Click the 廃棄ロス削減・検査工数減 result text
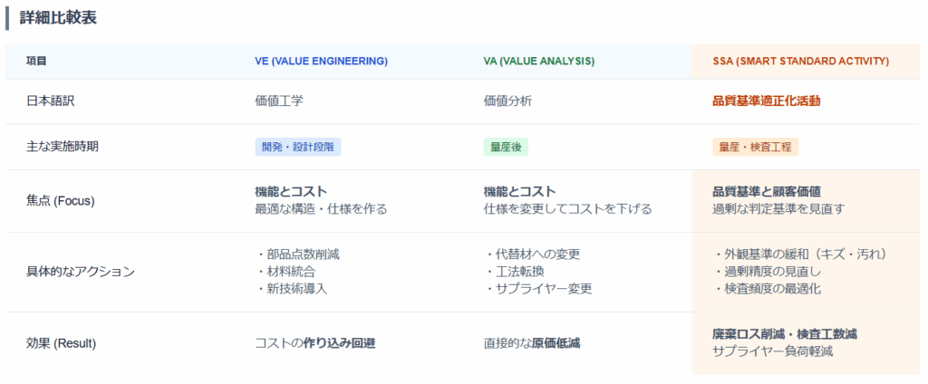The width and height of the screenshot is (928, 384). point(785,334)
